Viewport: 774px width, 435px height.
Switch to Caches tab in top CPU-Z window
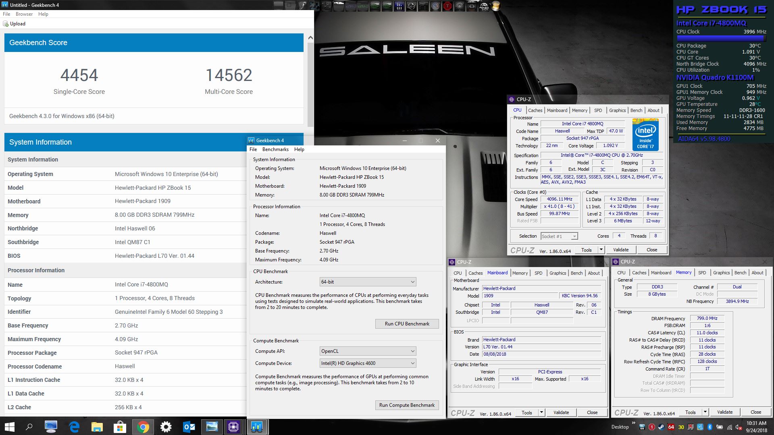(x=535, y=110)
